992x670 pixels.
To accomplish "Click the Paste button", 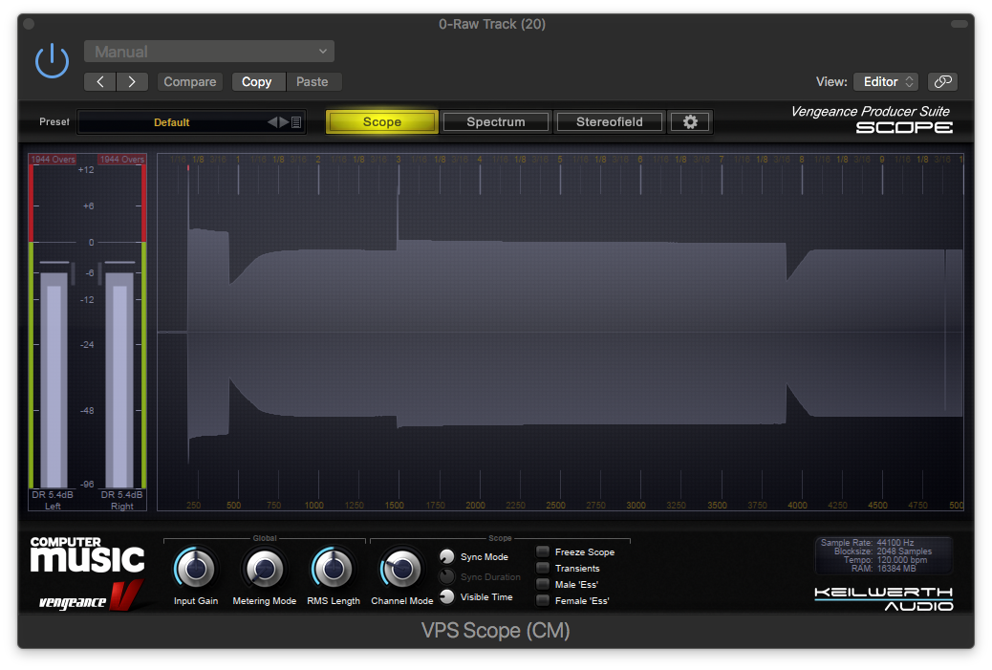I will coord(313,81).
